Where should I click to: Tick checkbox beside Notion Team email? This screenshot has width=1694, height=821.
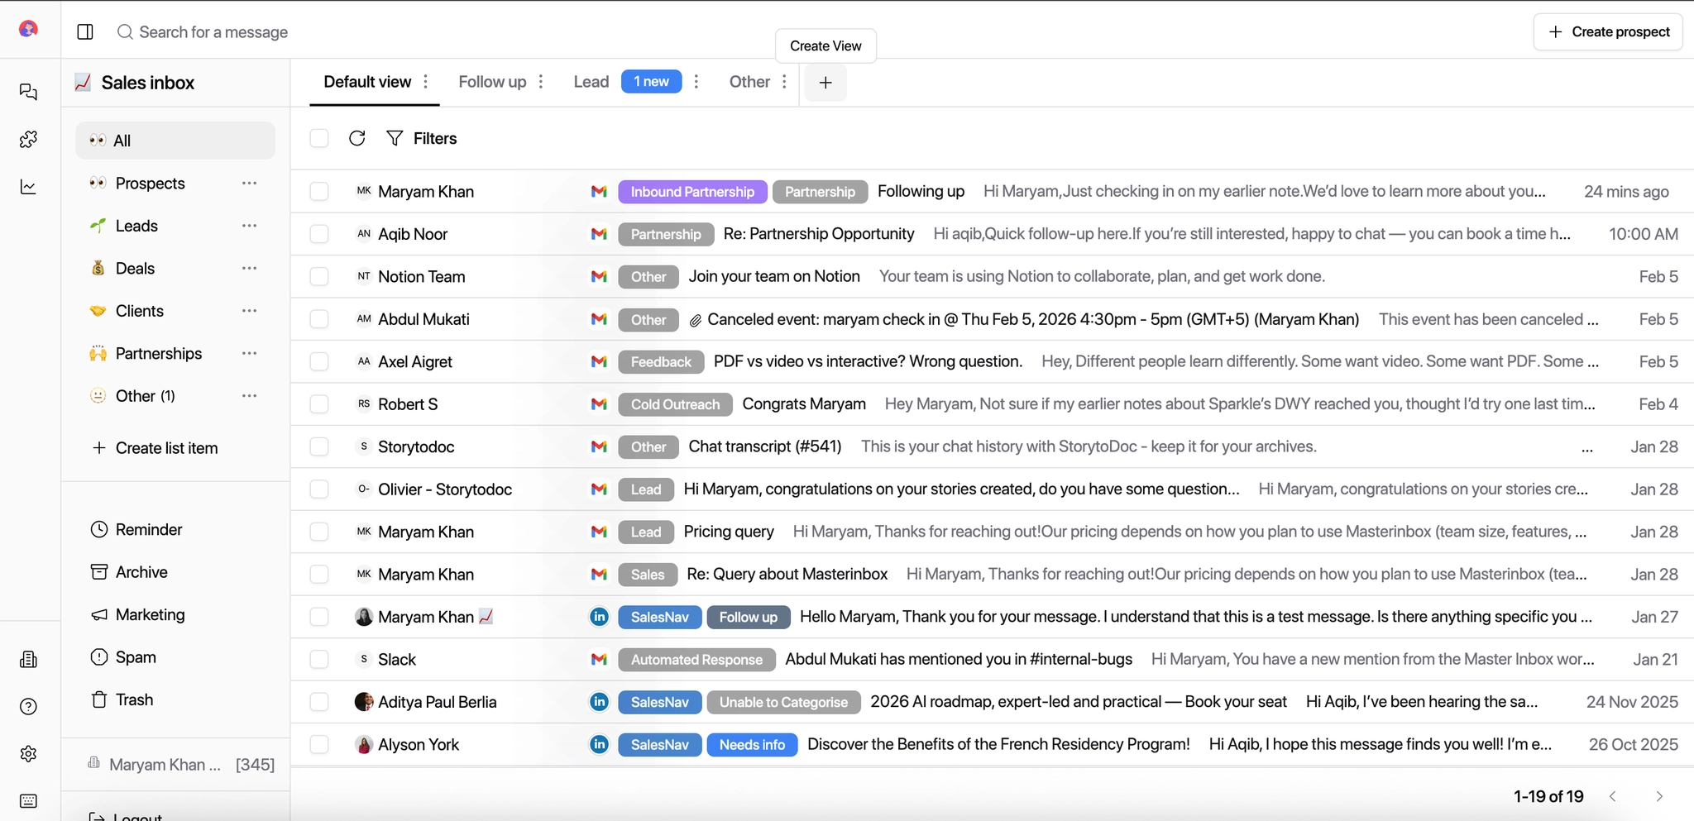pyautogui.click(x=319, y=277)
